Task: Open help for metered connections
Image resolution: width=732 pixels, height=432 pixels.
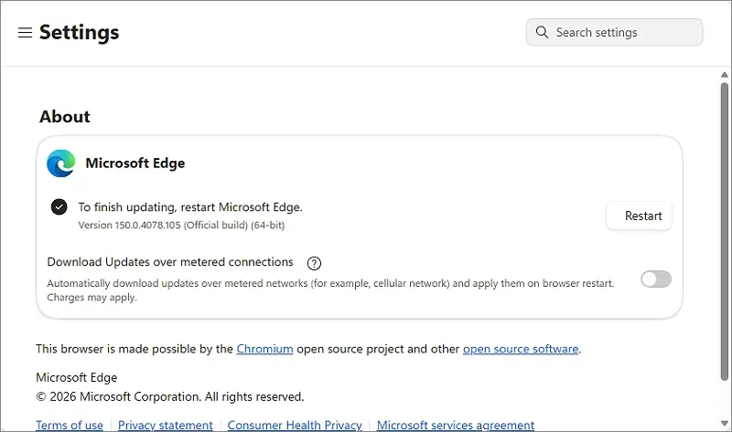Action: [314, 263]
